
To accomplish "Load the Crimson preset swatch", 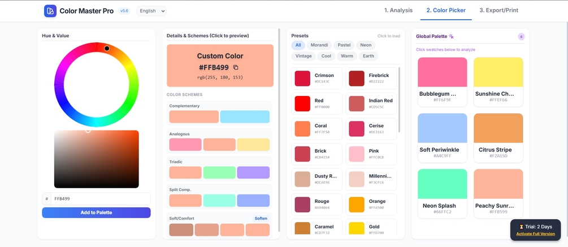I will 316,79.
